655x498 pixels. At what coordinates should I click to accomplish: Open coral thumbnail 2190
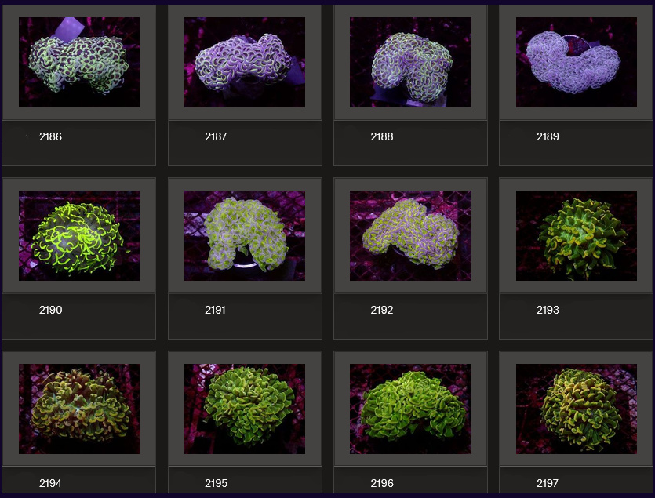[79, 235]
